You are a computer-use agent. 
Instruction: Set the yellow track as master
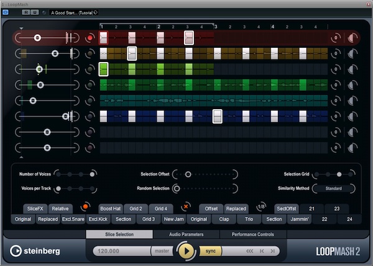point(90,53)
